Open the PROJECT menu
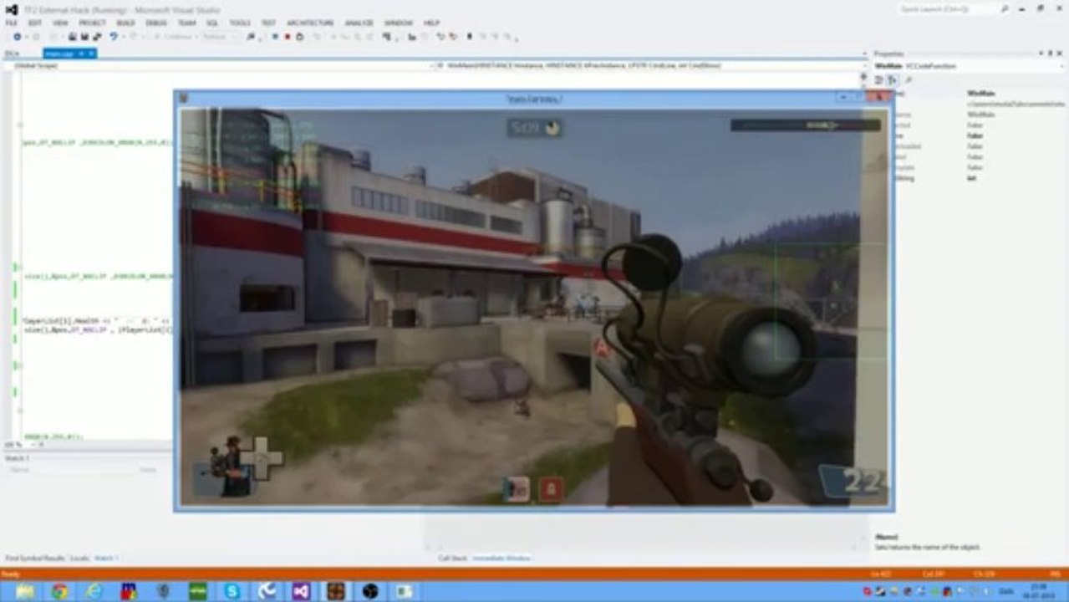 tap(92, 23)
